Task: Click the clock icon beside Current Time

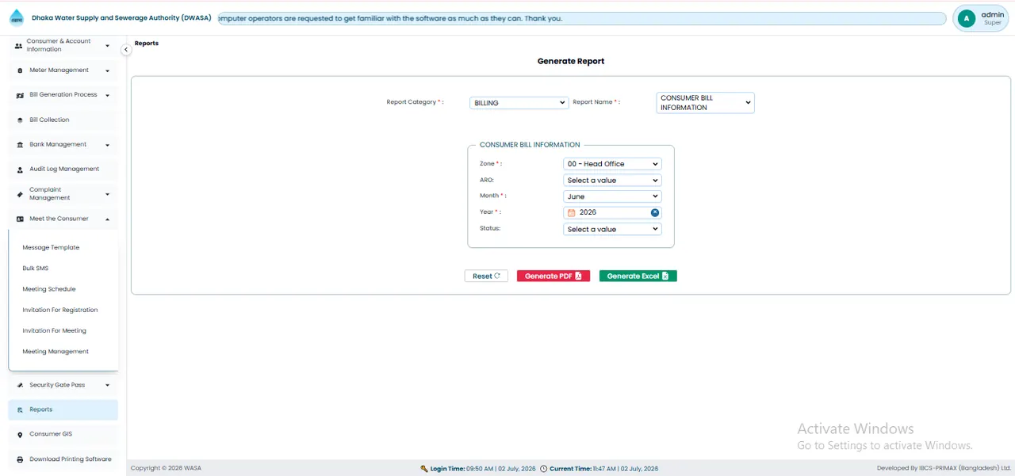Action: 543,469
